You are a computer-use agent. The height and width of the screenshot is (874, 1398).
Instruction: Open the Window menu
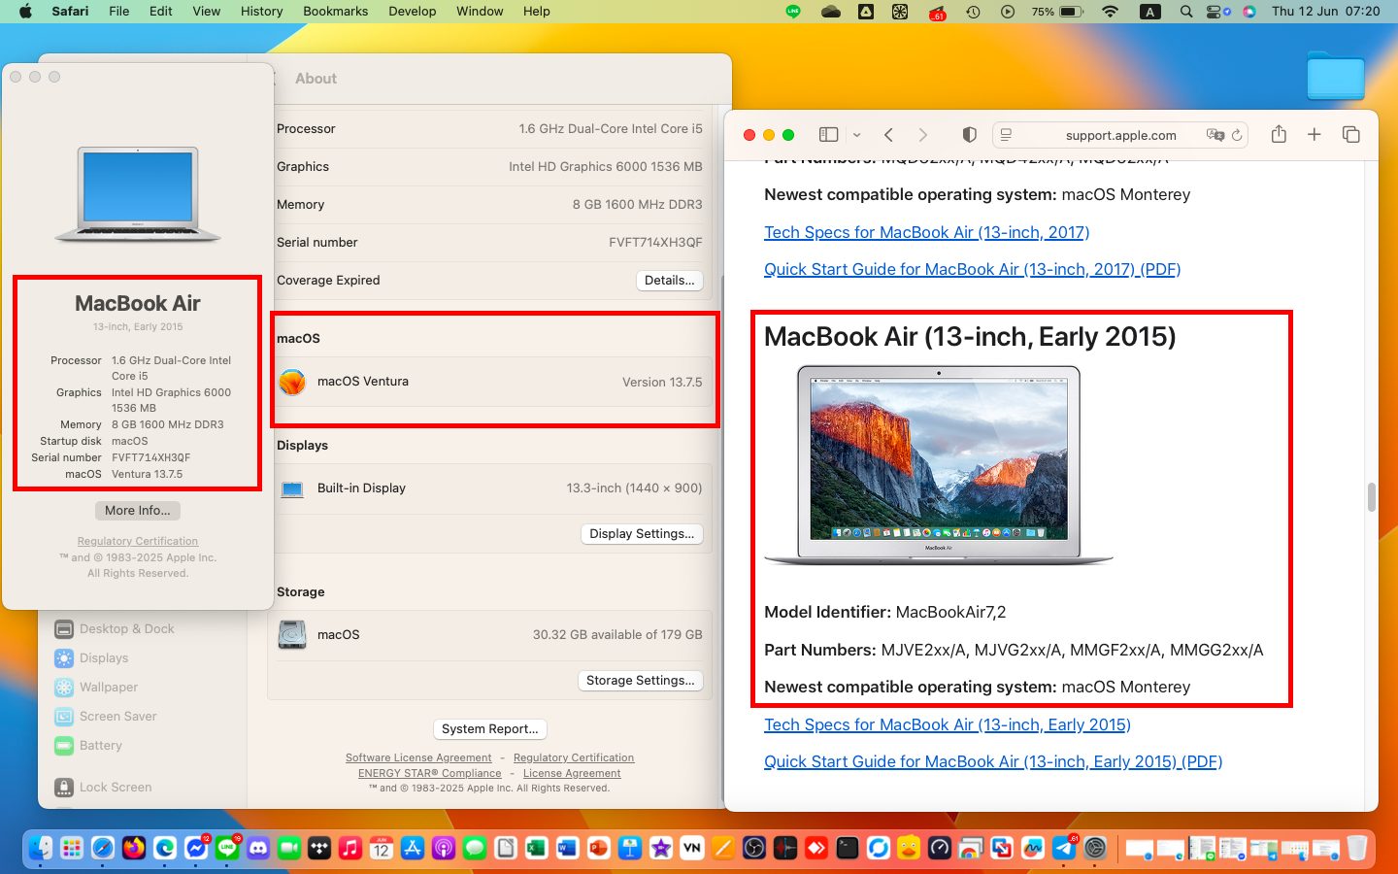coord(480,11)
